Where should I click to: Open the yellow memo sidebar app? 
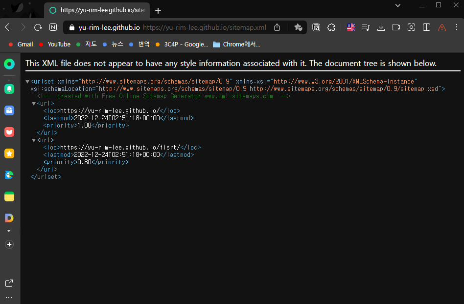pyautogui.click(x=9, y=196)
